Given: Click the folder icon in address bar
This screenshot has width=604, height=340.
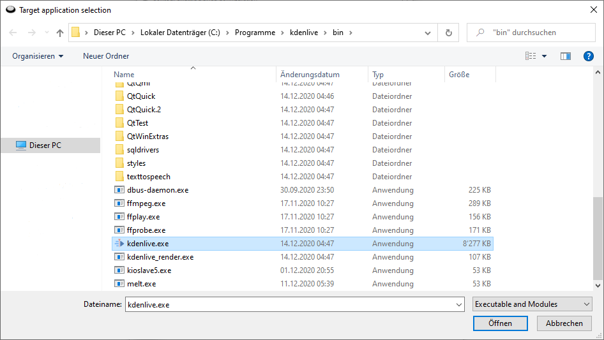Looking at the screenshot, I should click(76, 33).
